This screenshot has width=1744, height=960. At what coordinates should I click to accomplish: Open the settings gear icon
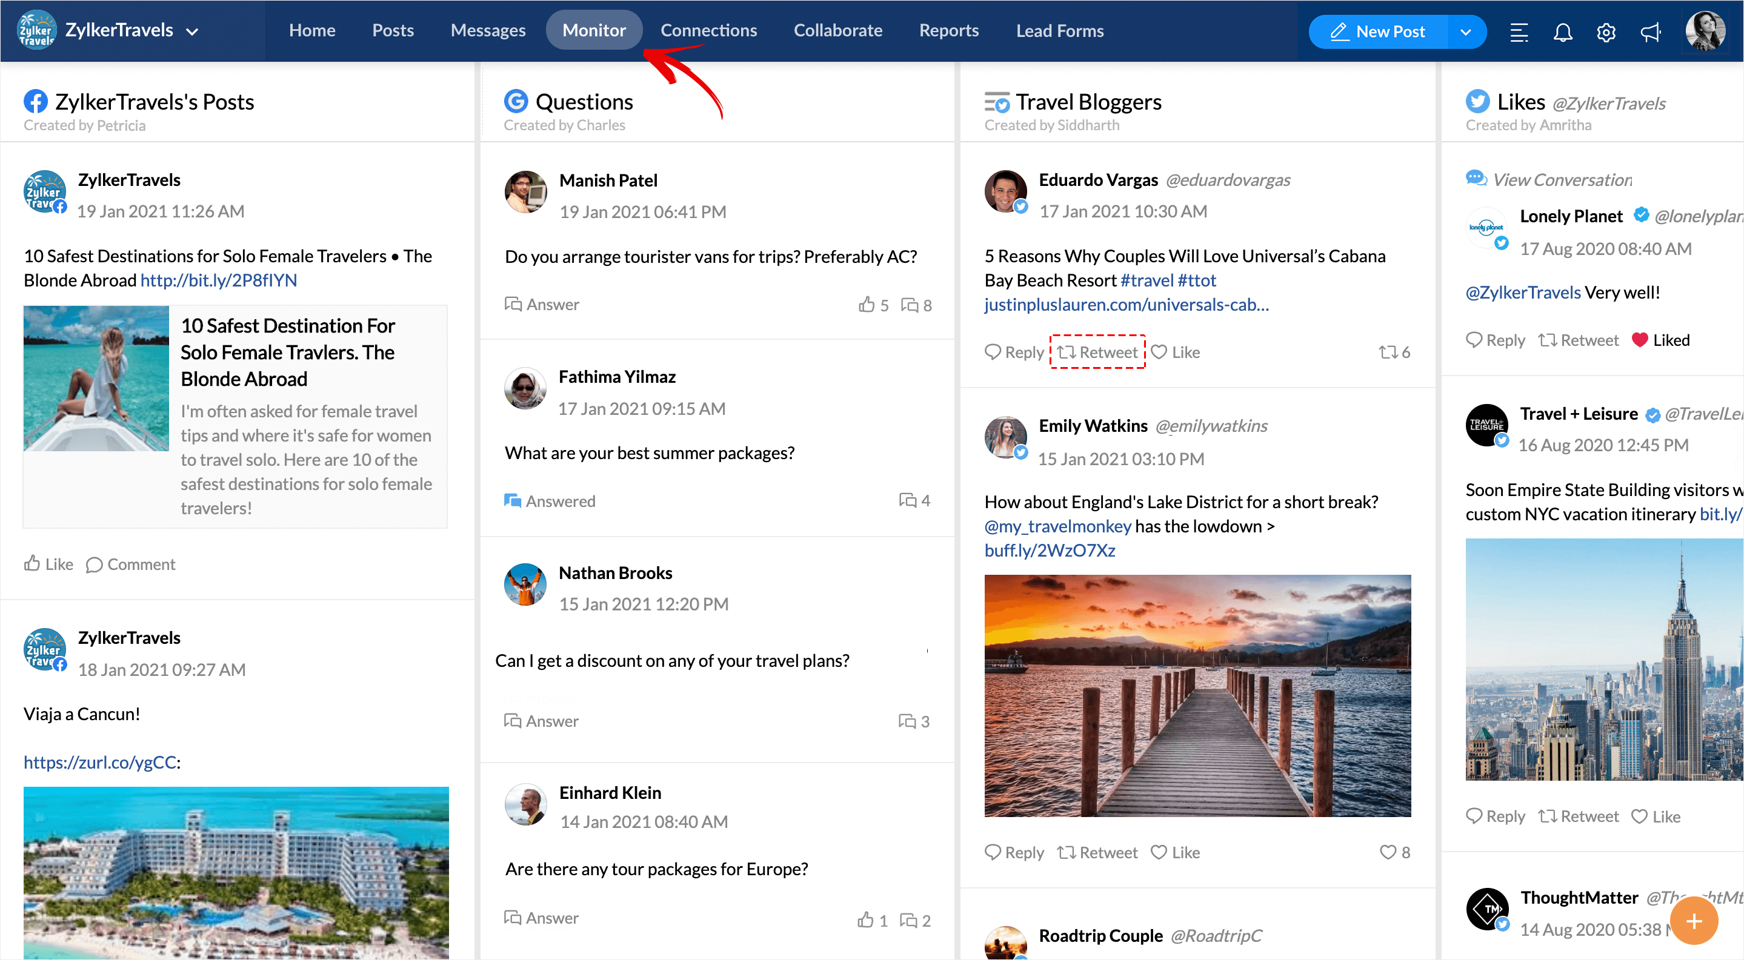coord(1606,31)
